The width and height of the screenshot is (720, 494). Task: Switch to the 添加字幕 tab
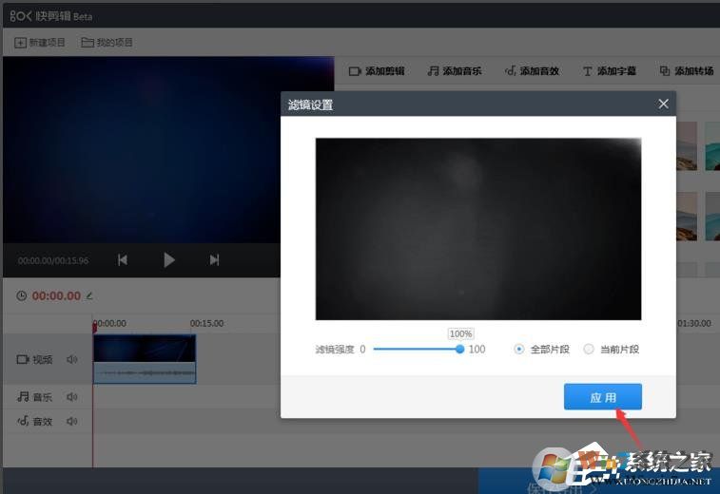tap(609, 71)
